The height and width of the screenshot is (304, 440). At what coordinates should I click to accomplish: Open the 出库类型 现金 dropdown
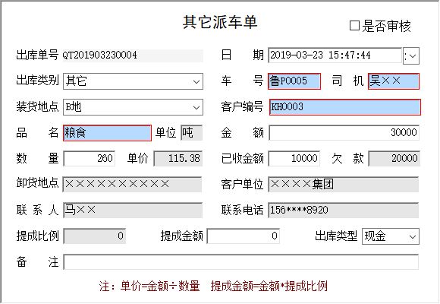[x=412, y=236]
